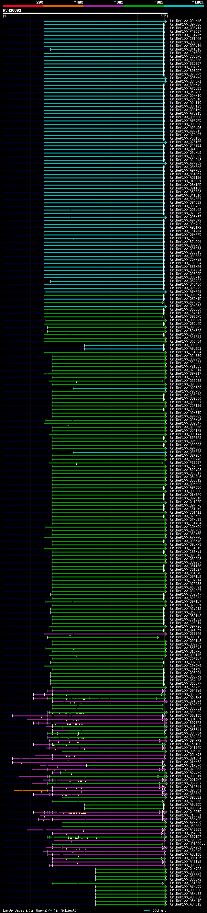Click the UniRef100_C0PT26 label
Viewport: 207px width, 913px height.
(186, 405)
